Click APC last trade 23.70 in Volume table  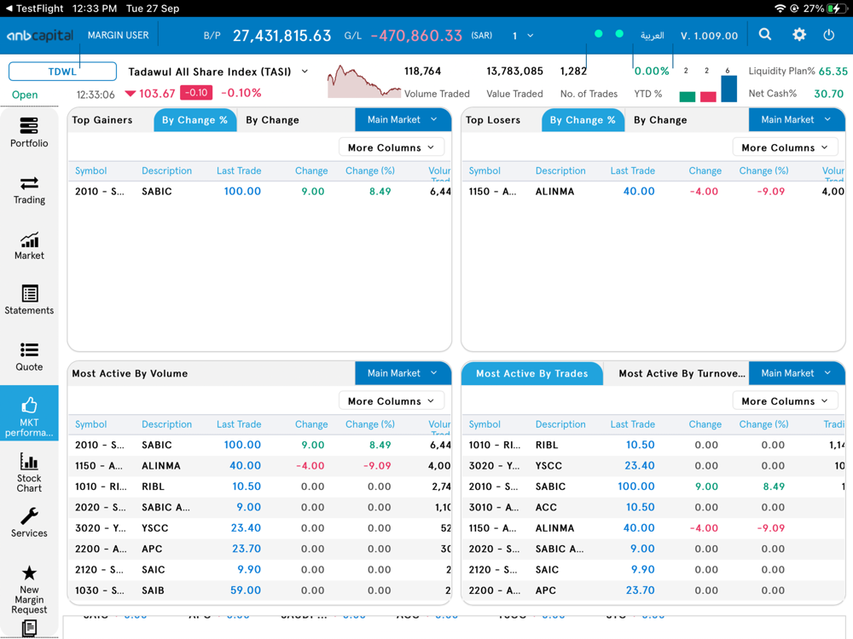coord(247,549)
